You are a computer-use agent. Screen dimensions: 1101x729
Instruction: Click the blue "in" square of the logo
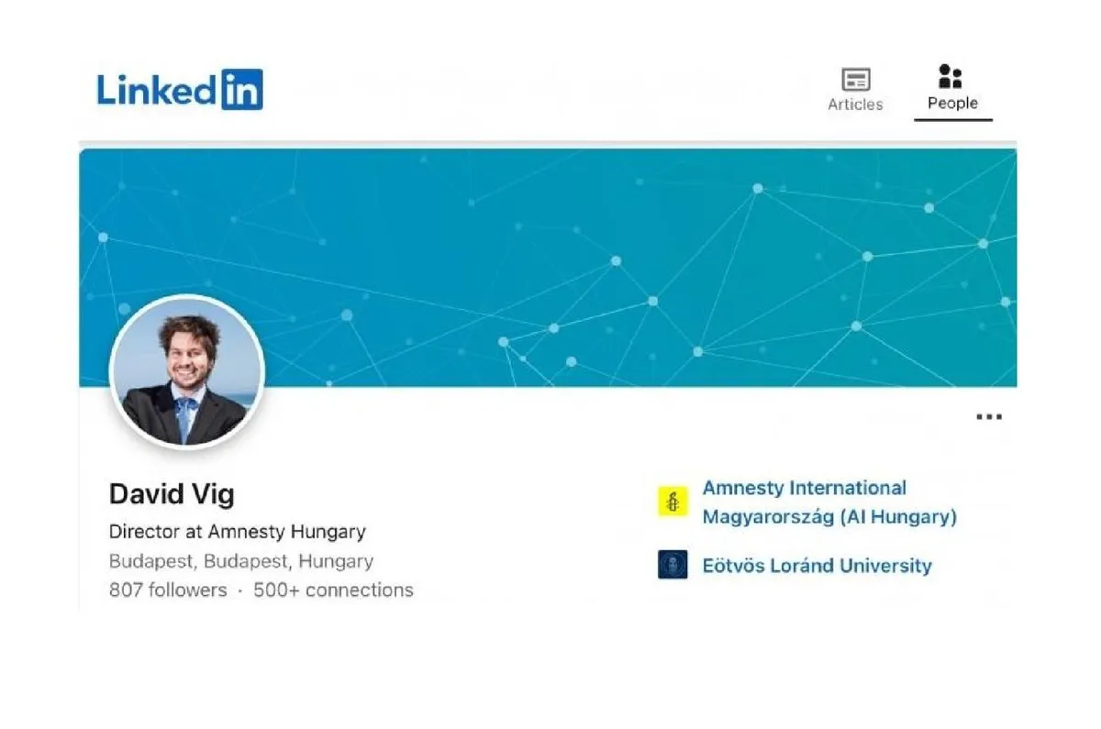tap(242, 90)
